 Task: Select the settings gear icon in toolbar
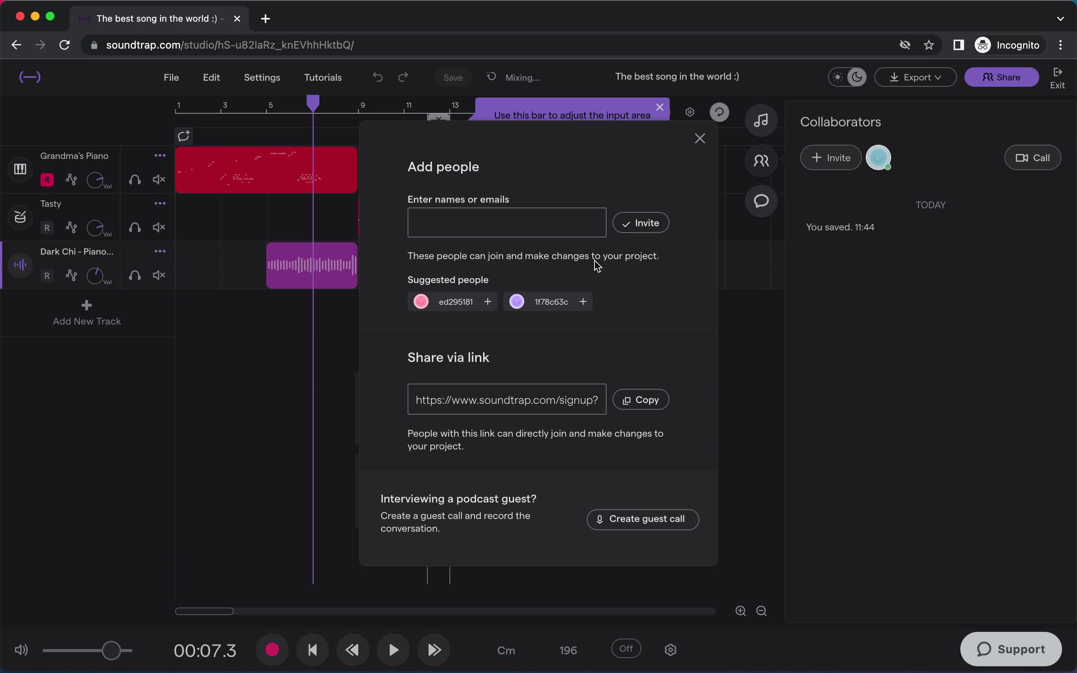point(690,112)
